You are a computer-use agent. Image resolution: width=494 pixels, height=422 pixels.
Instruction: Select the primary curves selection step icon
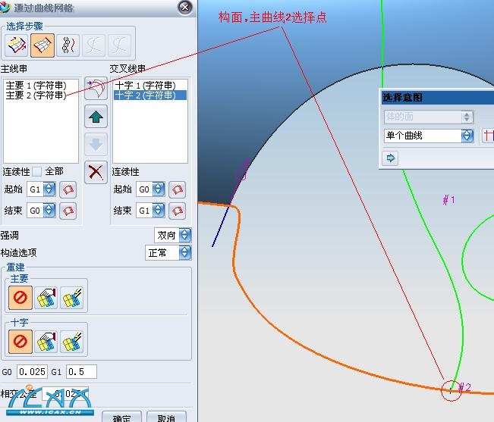tap(17, 45)
